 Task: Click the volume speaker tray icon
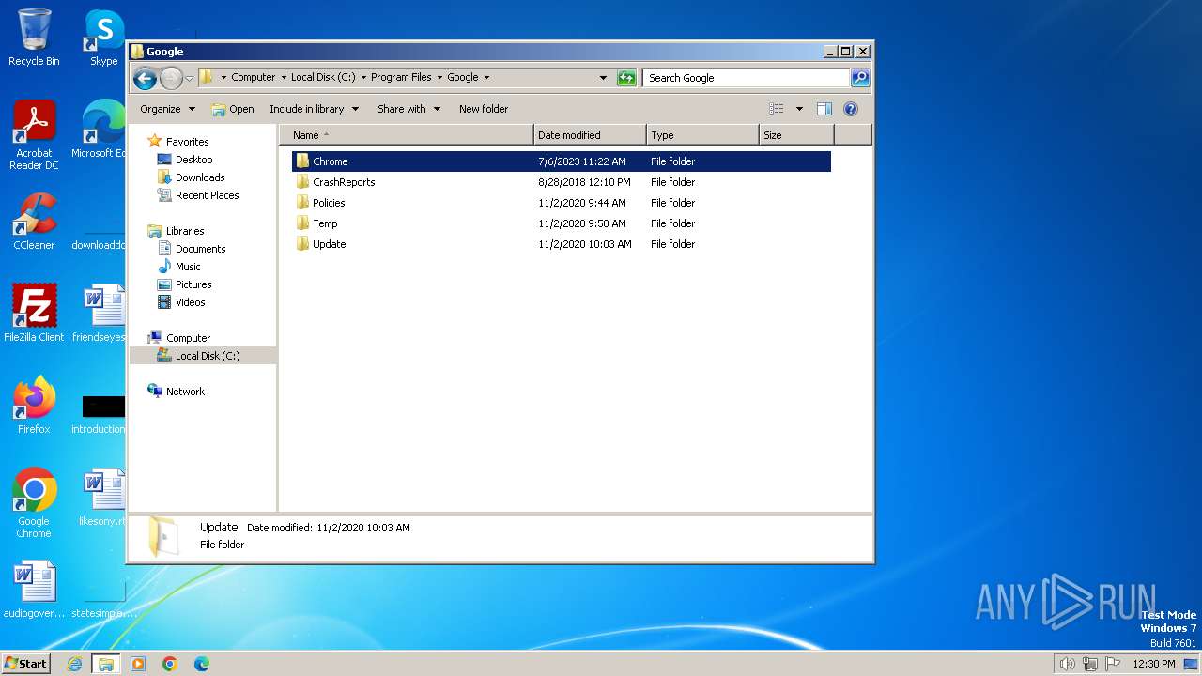pyautogui.click(x=1067, y=664)
